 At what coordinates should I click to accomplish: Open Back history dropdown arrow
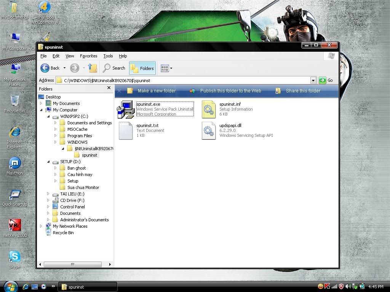[x=64, y=68]
